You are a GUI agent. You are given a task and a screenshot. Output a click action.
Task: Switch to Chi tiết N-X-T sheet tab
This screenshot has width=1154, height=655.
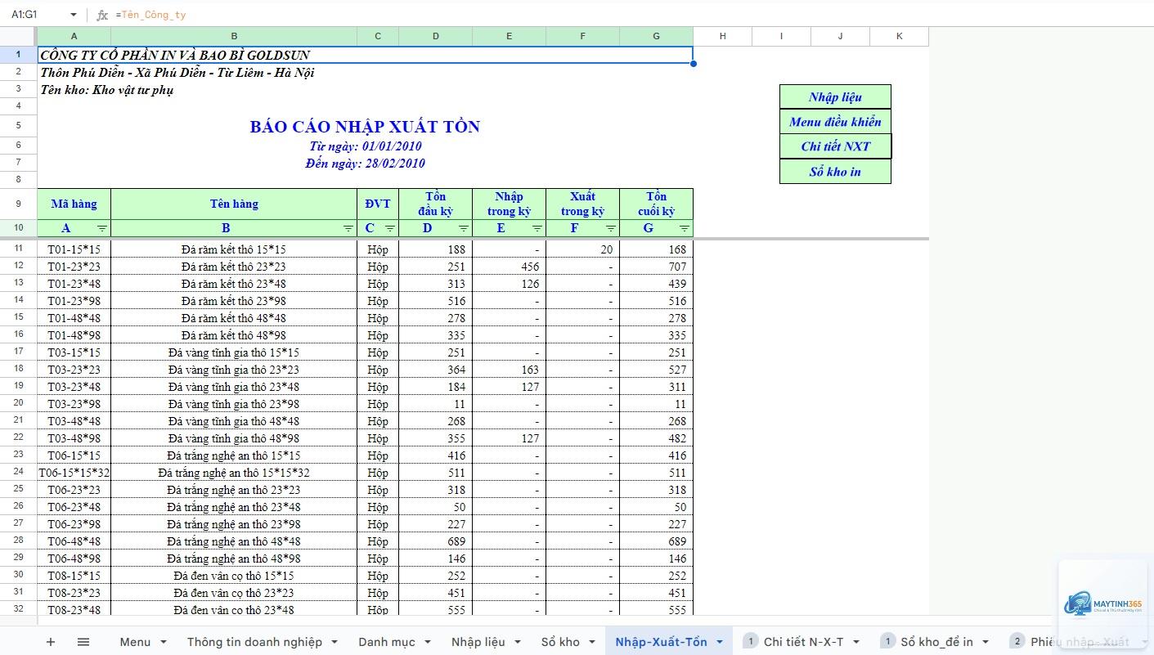(x=803, y=642)
